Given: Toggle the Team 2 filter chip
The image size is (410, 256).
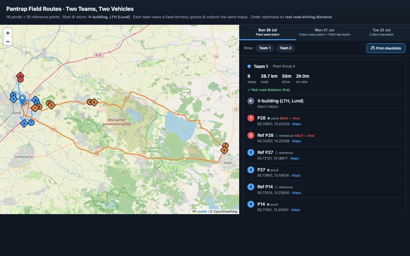Looking at the screenshot, I should point(286,48).
